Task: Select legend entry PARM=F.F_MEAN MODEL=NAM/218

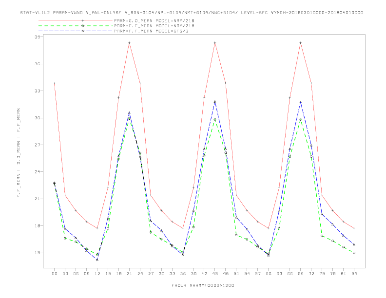Action: 154,26
